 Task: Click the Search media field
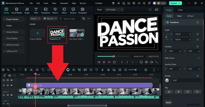69,19
